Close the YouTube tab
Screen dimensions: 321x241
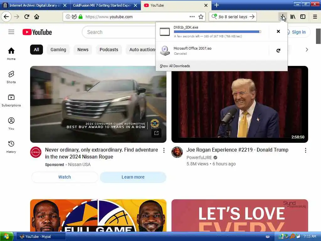pyautogui.click(x=206, y=5)
